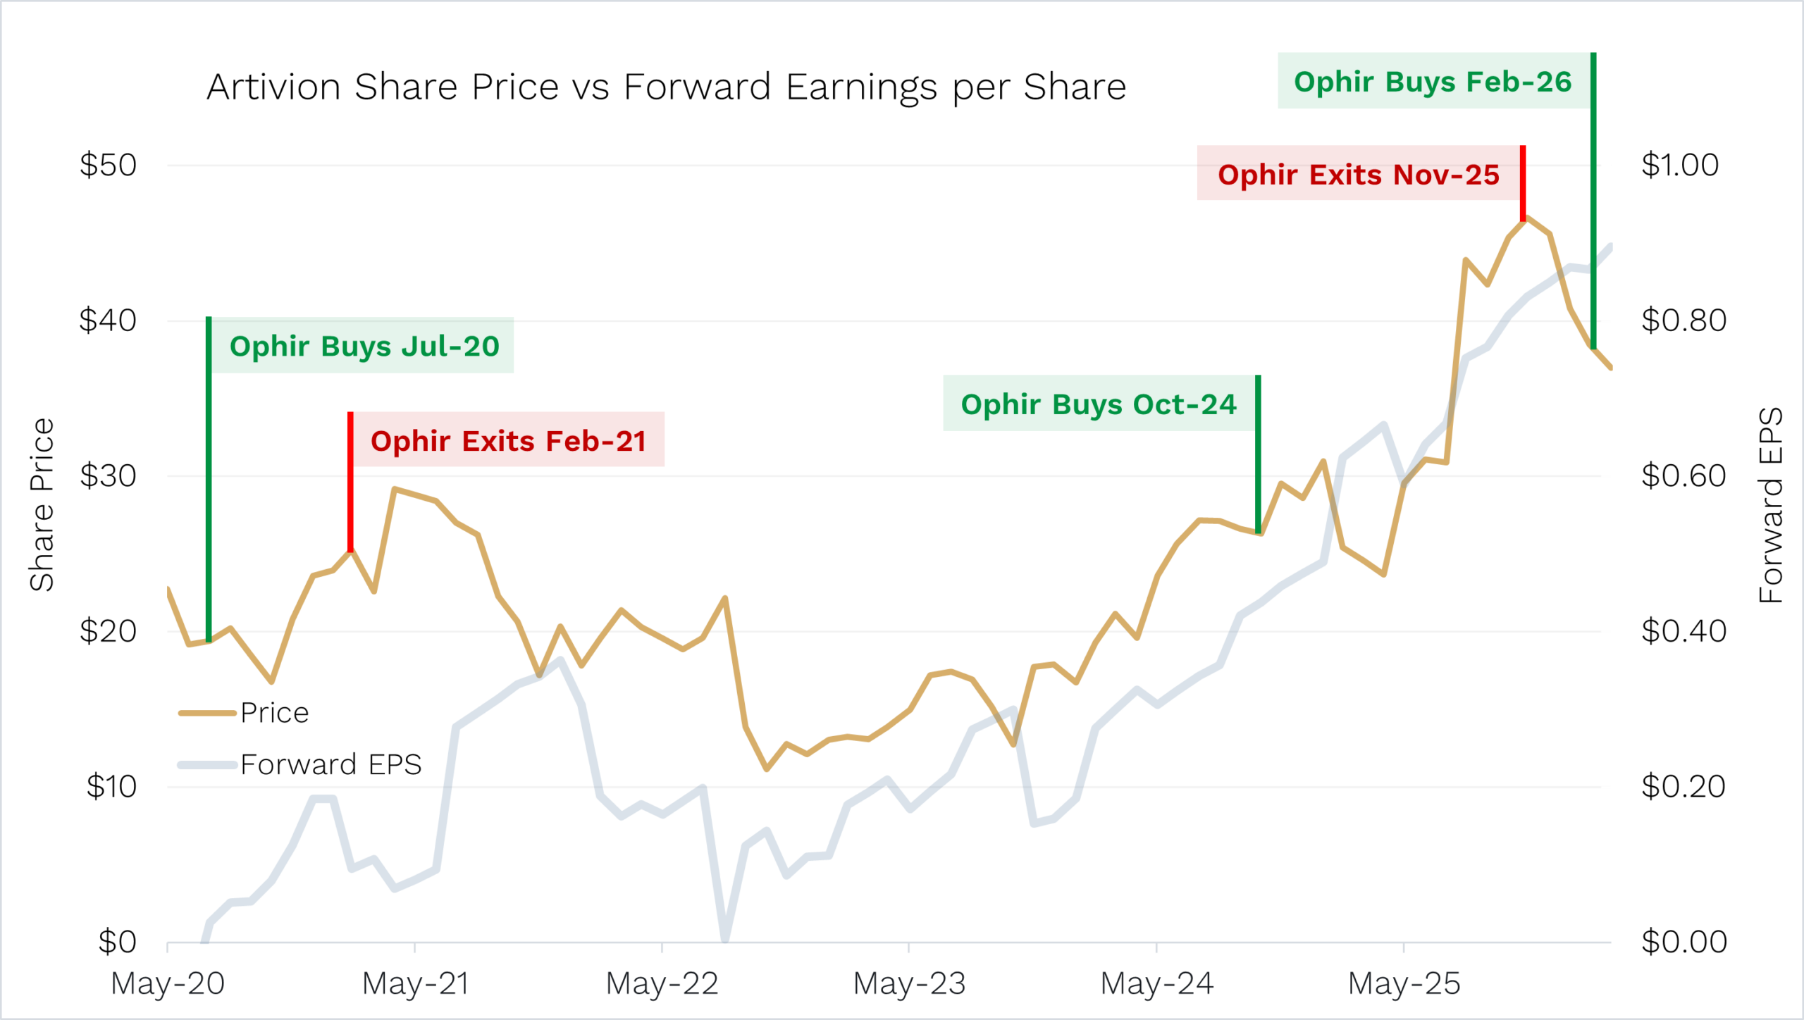Click the grey Forward EPS legend line swatch
This screenshot has height=1020, width=1804.
point(207,765)
